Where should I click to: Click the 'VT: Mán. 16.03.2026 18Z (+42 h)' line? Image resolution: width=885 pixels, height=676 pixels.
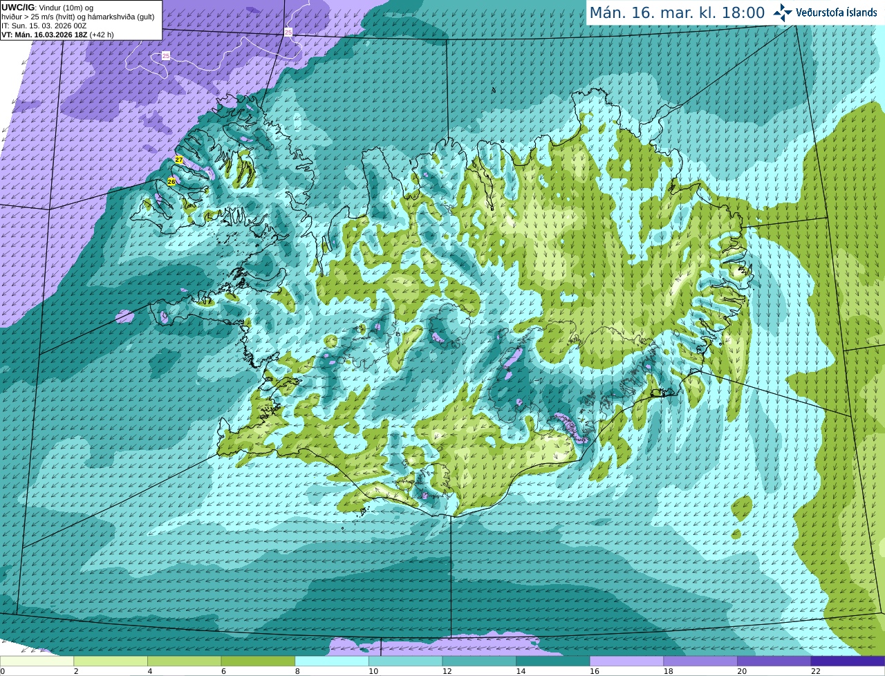click(x=57, y=35)
